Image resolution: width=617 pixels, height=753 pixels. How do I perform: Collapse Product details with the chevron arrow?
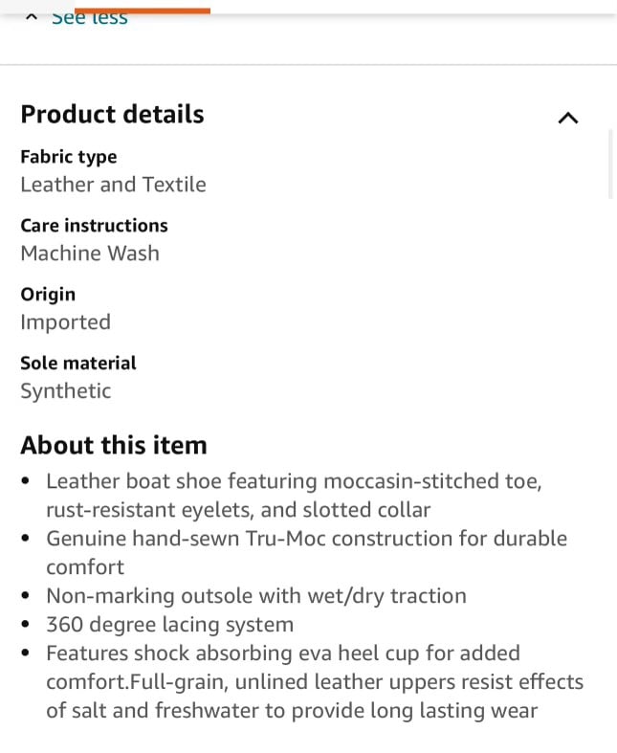point(568,118)
